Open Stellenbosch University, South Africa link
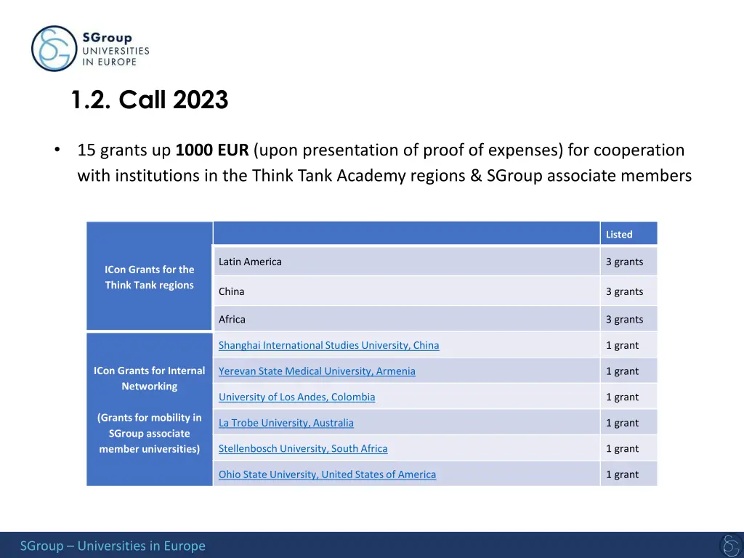 [x=303, y=449]
